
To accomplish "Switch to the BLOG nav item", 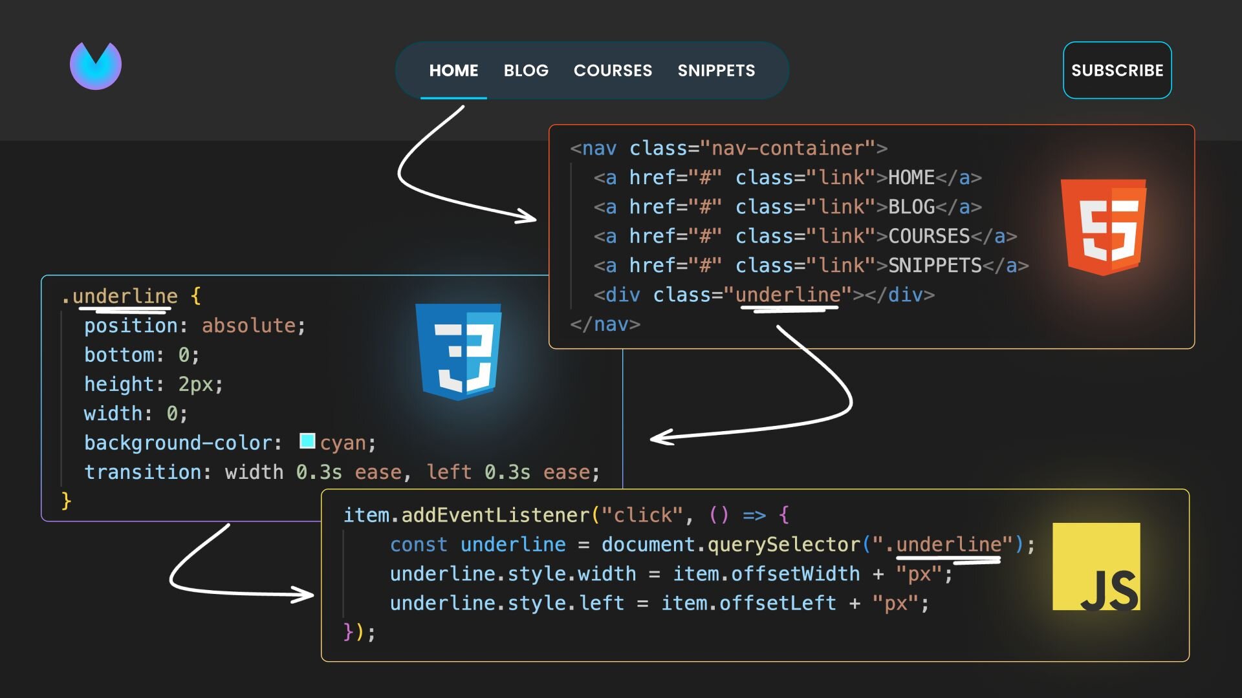I will click(x=526, y=70).
